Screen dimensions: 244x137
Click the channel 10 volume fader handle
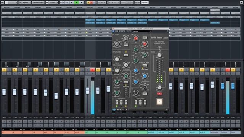[x=4, y=92]
